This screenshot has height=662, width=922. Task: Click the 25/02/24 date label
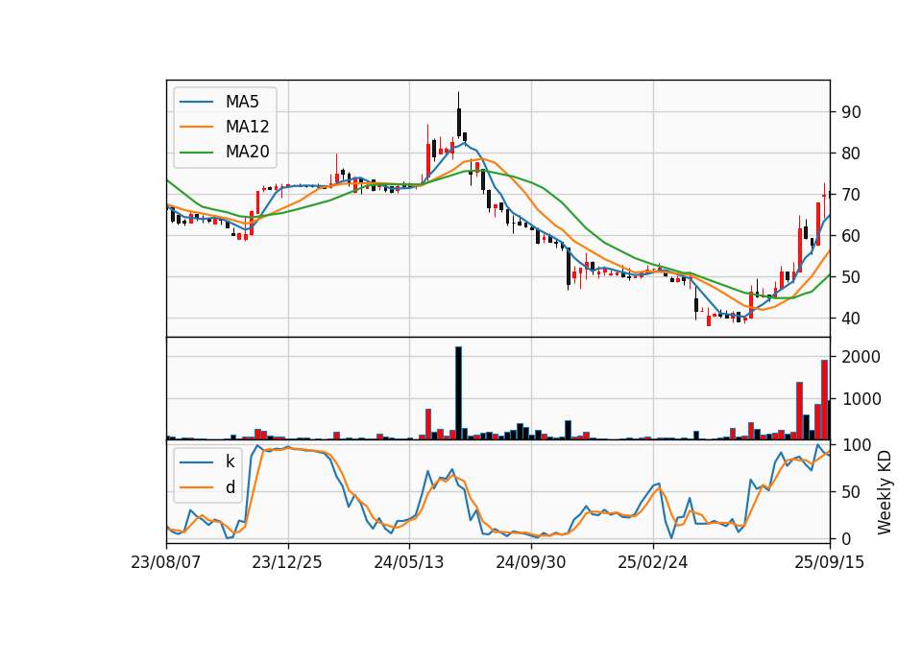(x=653, y=562)
